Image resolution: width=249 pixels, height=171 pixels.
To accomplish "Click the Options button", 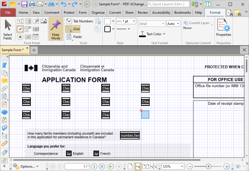I will 26,167.
